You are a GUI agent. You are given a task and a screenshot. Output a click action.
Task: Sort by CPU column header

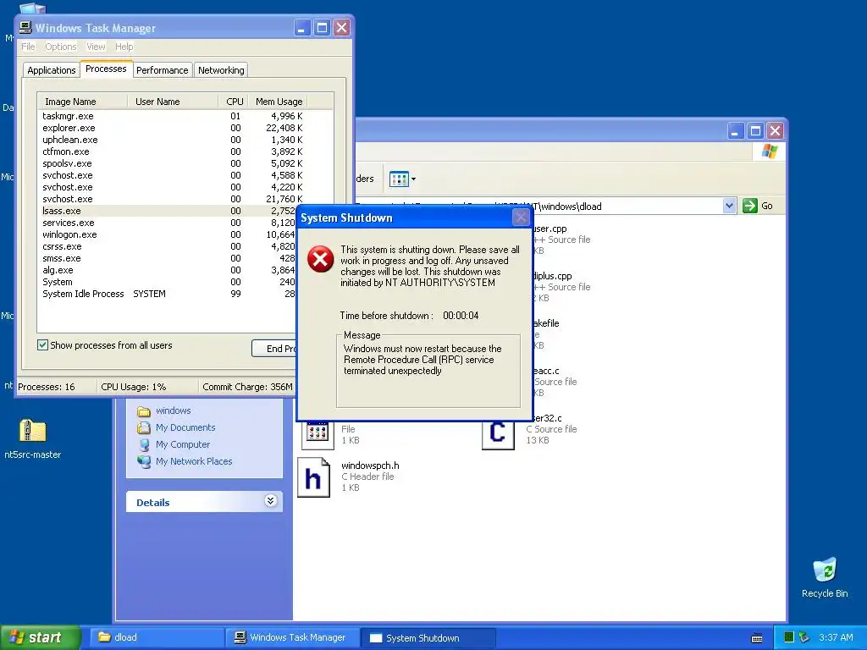tap(234, 102)
